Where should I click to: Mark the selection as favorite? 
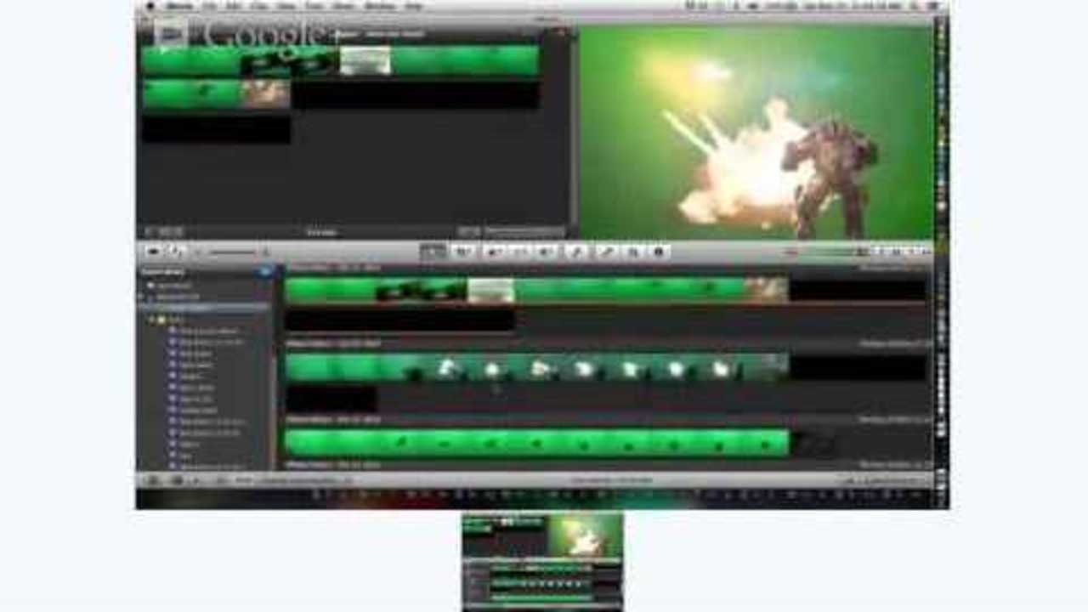pyautogui.click(x=494, y=252)
